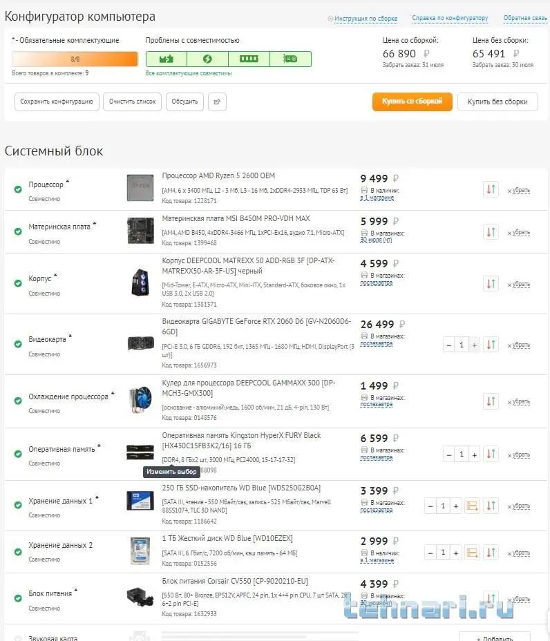
Task: Increase quantity of WD Blue hard disk
Action: click(x=456, y=553)
